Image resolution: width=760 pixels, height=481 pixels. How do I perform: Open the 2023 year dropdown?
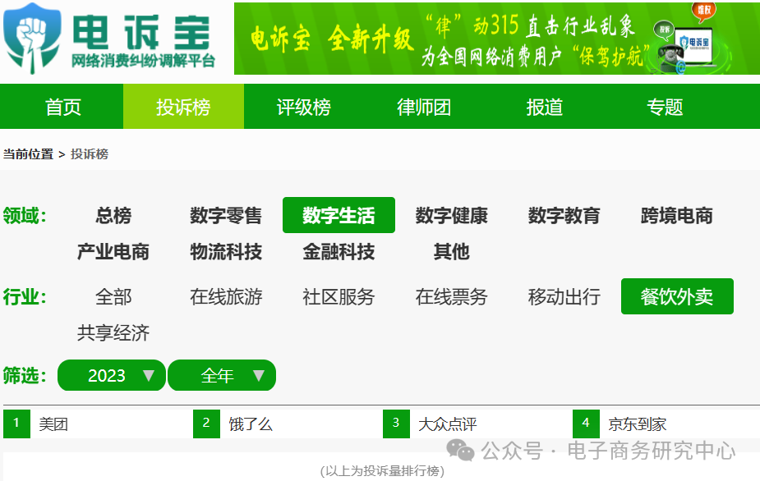111,375
